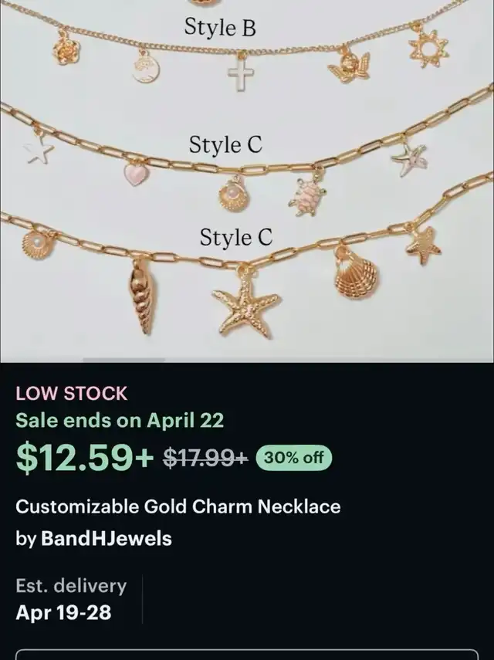
Task: Tap the gold cherub angel charm
Action: [x=349, y=66]
